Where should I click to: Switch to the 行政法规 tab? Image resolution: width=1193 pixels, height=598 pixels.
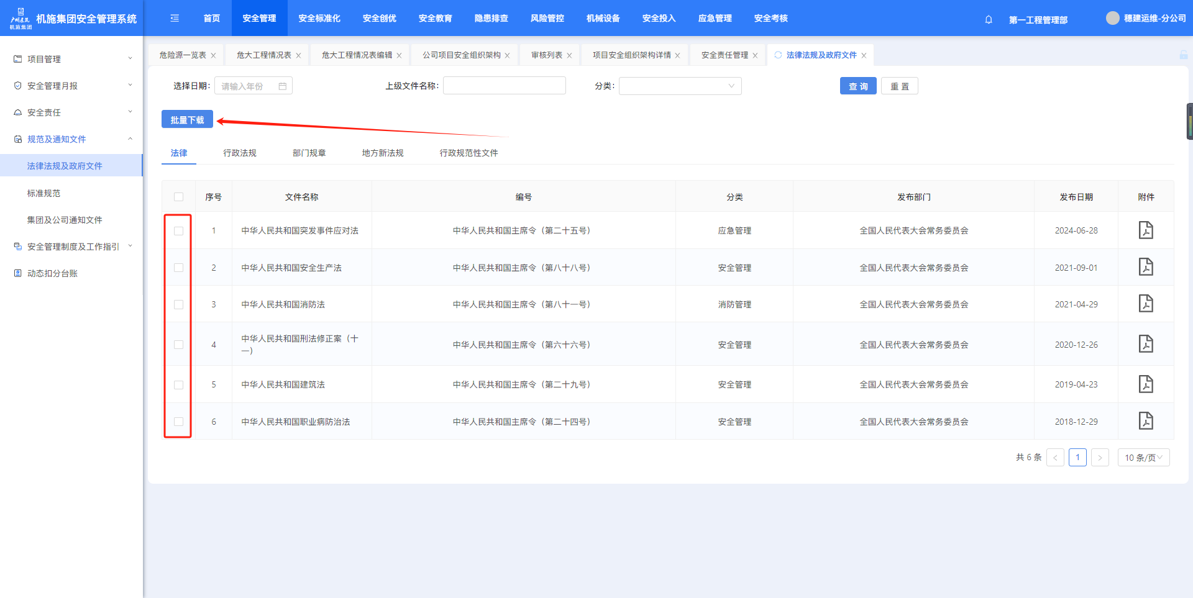tap(240, 153)
